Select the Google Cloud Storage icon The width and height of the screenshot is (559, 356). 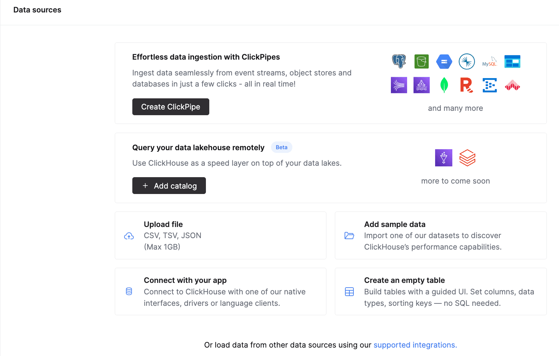pos(444,61)
